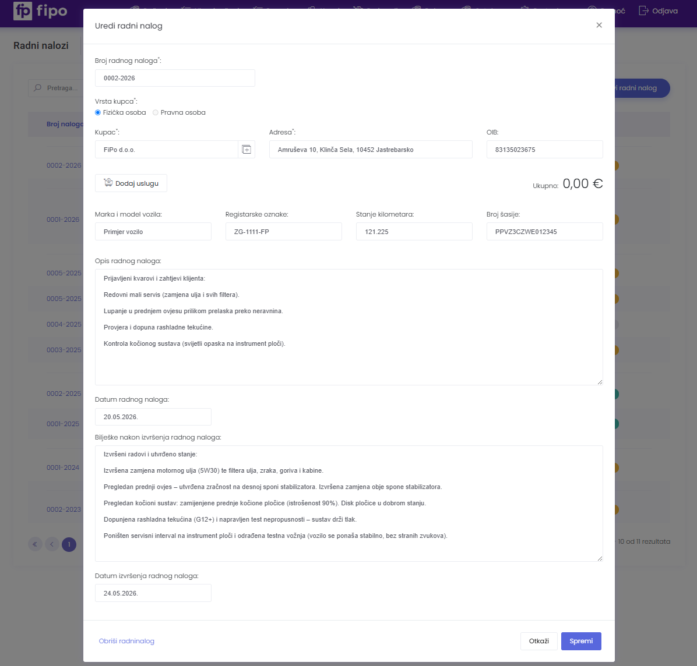
Task: Click the Registarske oznake input field
Action: coord(284,232)
